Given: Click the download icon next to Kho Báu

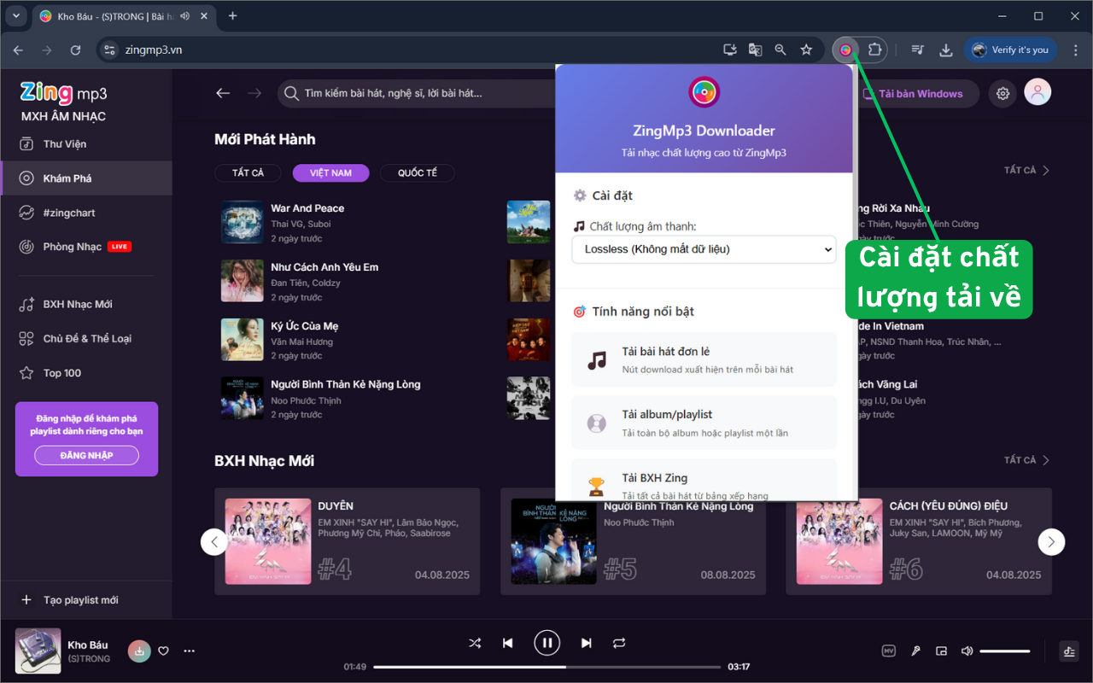Looking at the screenshot, I should pyautogui.click(x=140, y=651).
